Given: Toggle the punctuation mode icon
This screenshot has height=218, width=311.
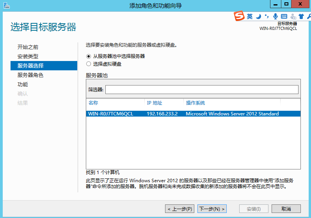Looking at the screenshot, I should coord(267,16).
